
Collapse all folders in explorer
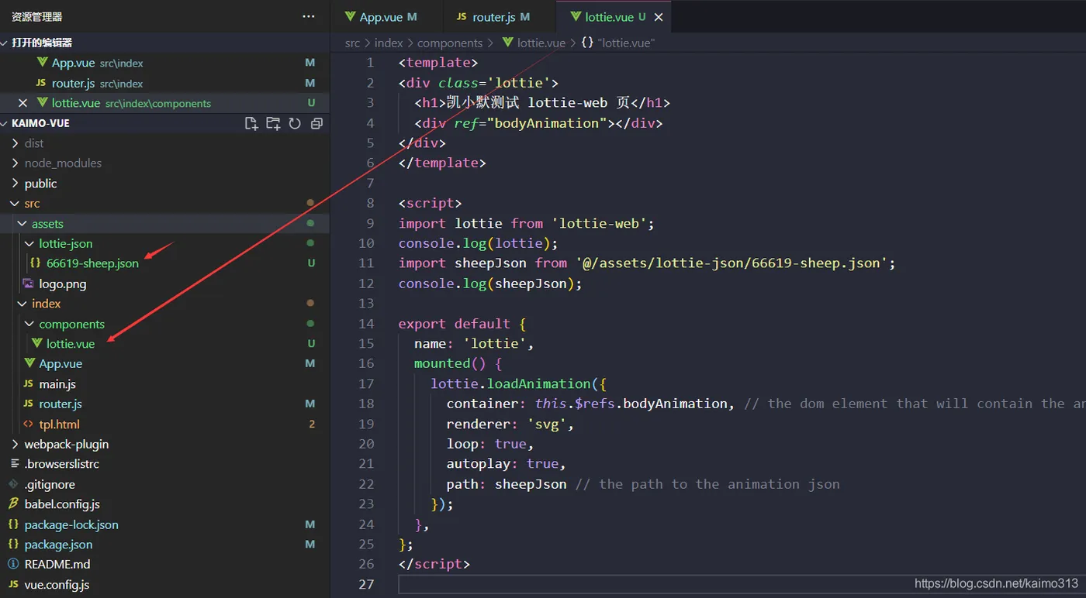pos(316,123)
